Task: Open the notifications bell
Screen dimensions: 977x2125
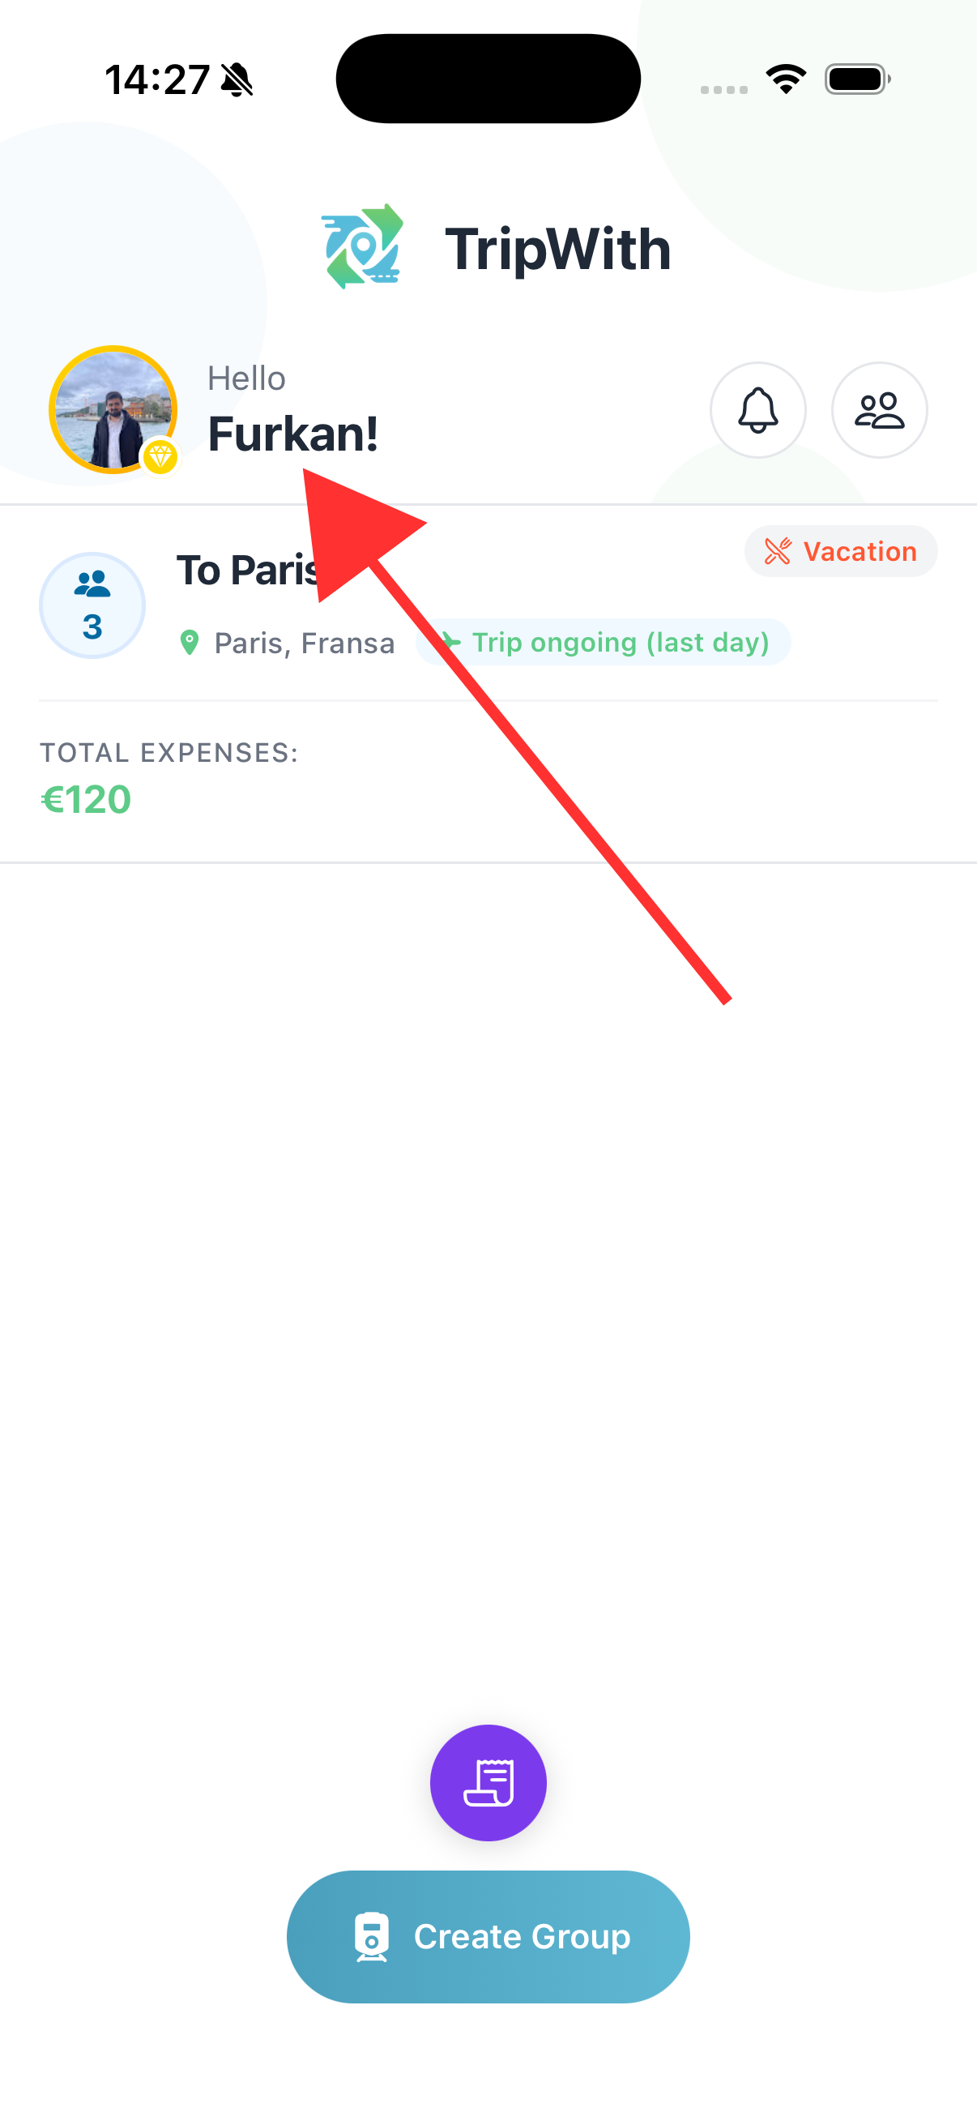Action: pos(757,410)
